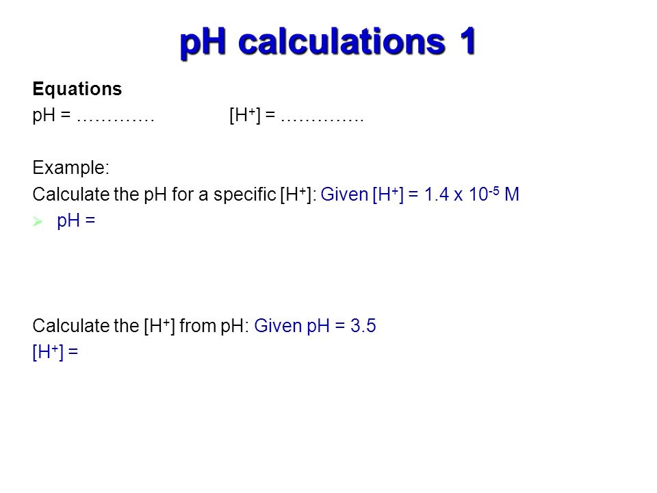The image size is (657, 493).
Task: Click the blue "[H+] =" answer line
Action: tap(55, 351)
